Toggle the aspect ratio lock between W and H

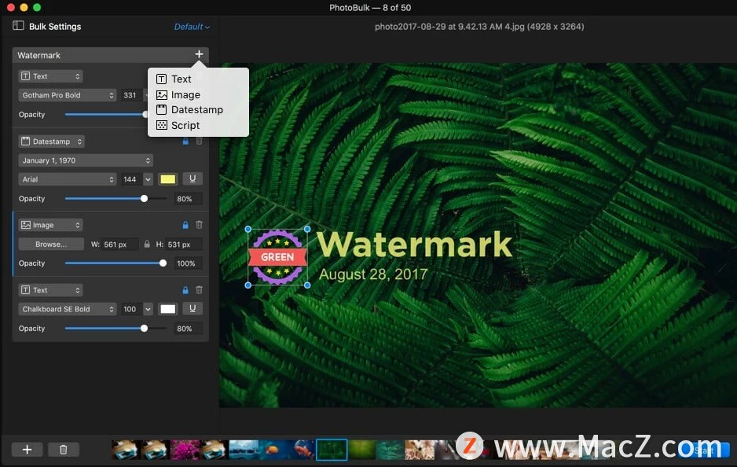pos(147,244)
